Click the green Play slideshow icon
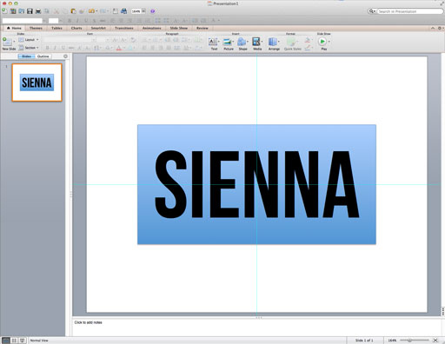 click(x=322, y=42)
